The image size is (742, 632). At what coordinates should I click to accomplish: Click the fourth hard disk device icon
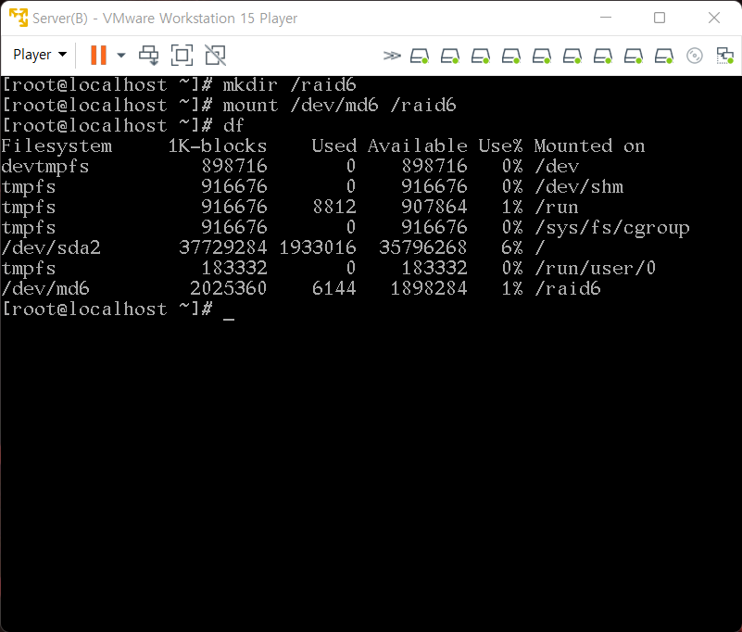pos(511,56)
